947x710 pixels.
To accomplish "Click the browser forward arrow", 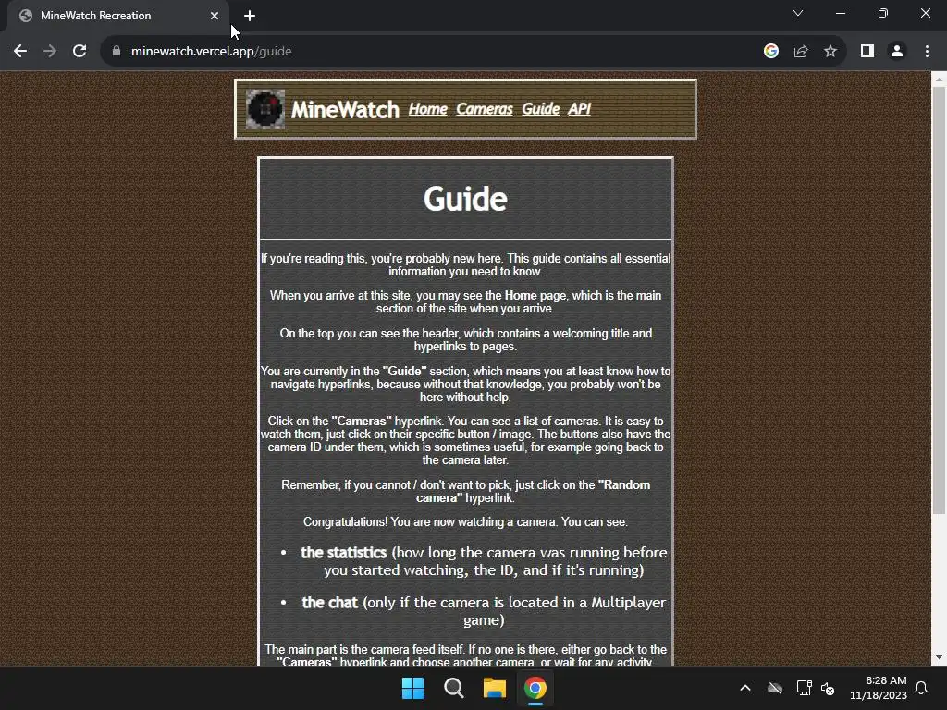I will (x=50, y=52).
